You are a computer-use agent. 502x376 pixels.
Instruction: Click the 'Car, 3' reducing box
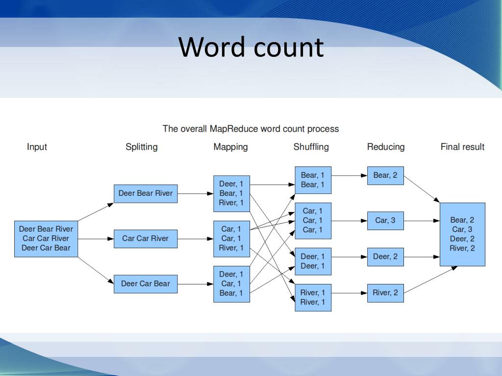point(385,221)
